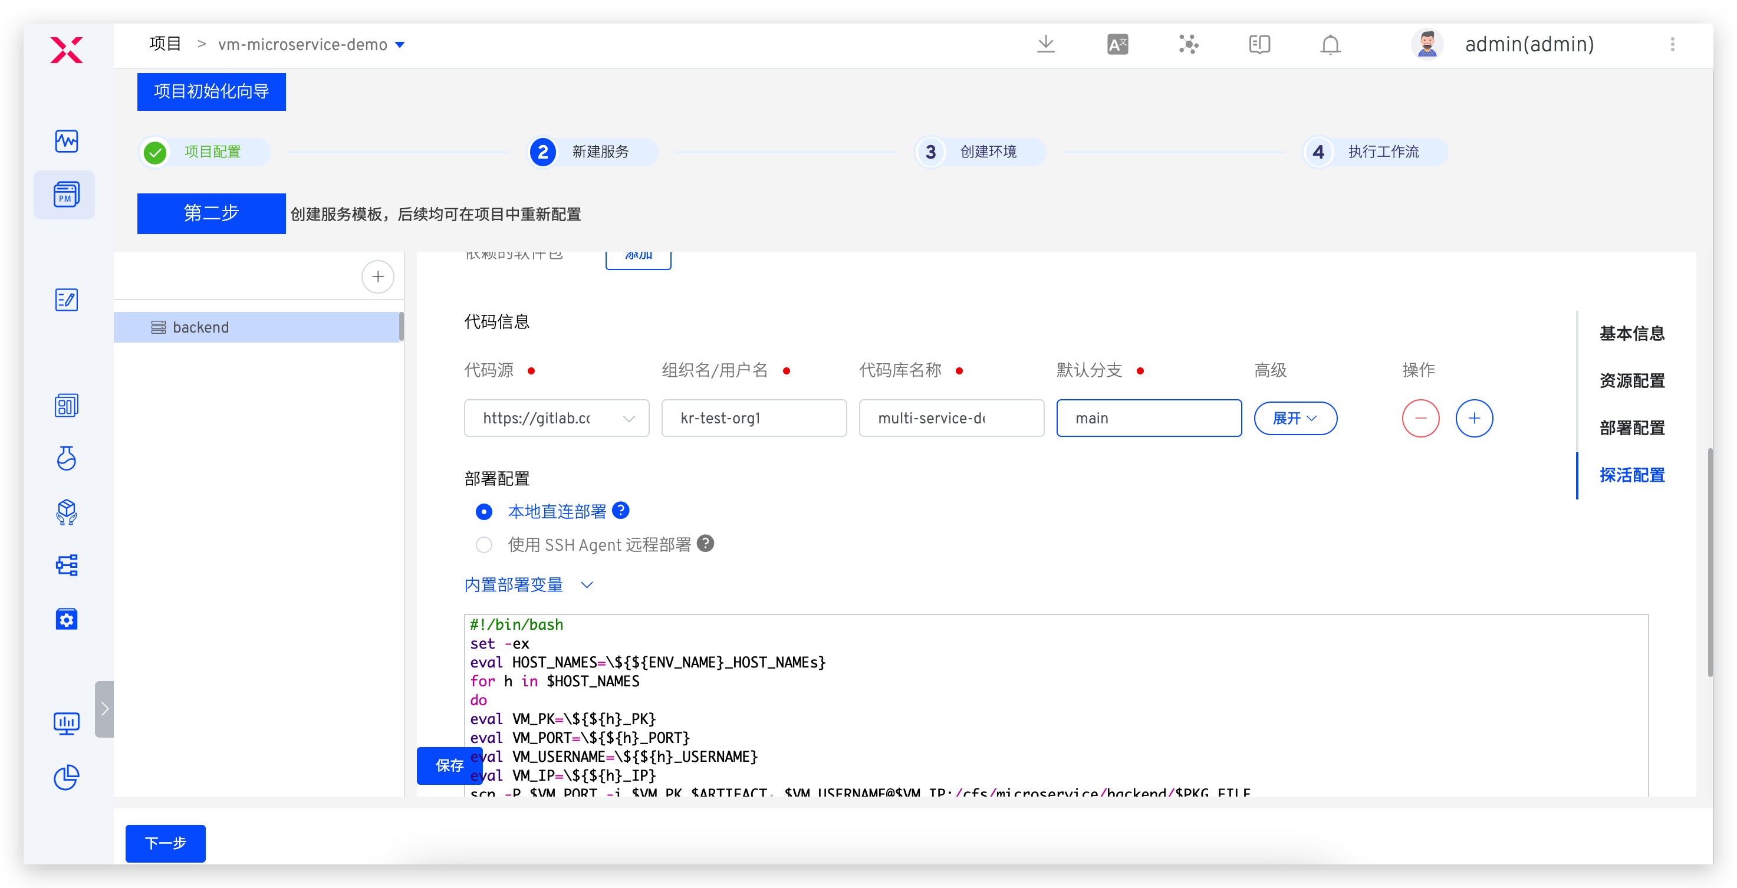This screenshot has height=888, width=1737.
Task: Jump to 资源配置 anchor tab
Action: click(1632, 381)
